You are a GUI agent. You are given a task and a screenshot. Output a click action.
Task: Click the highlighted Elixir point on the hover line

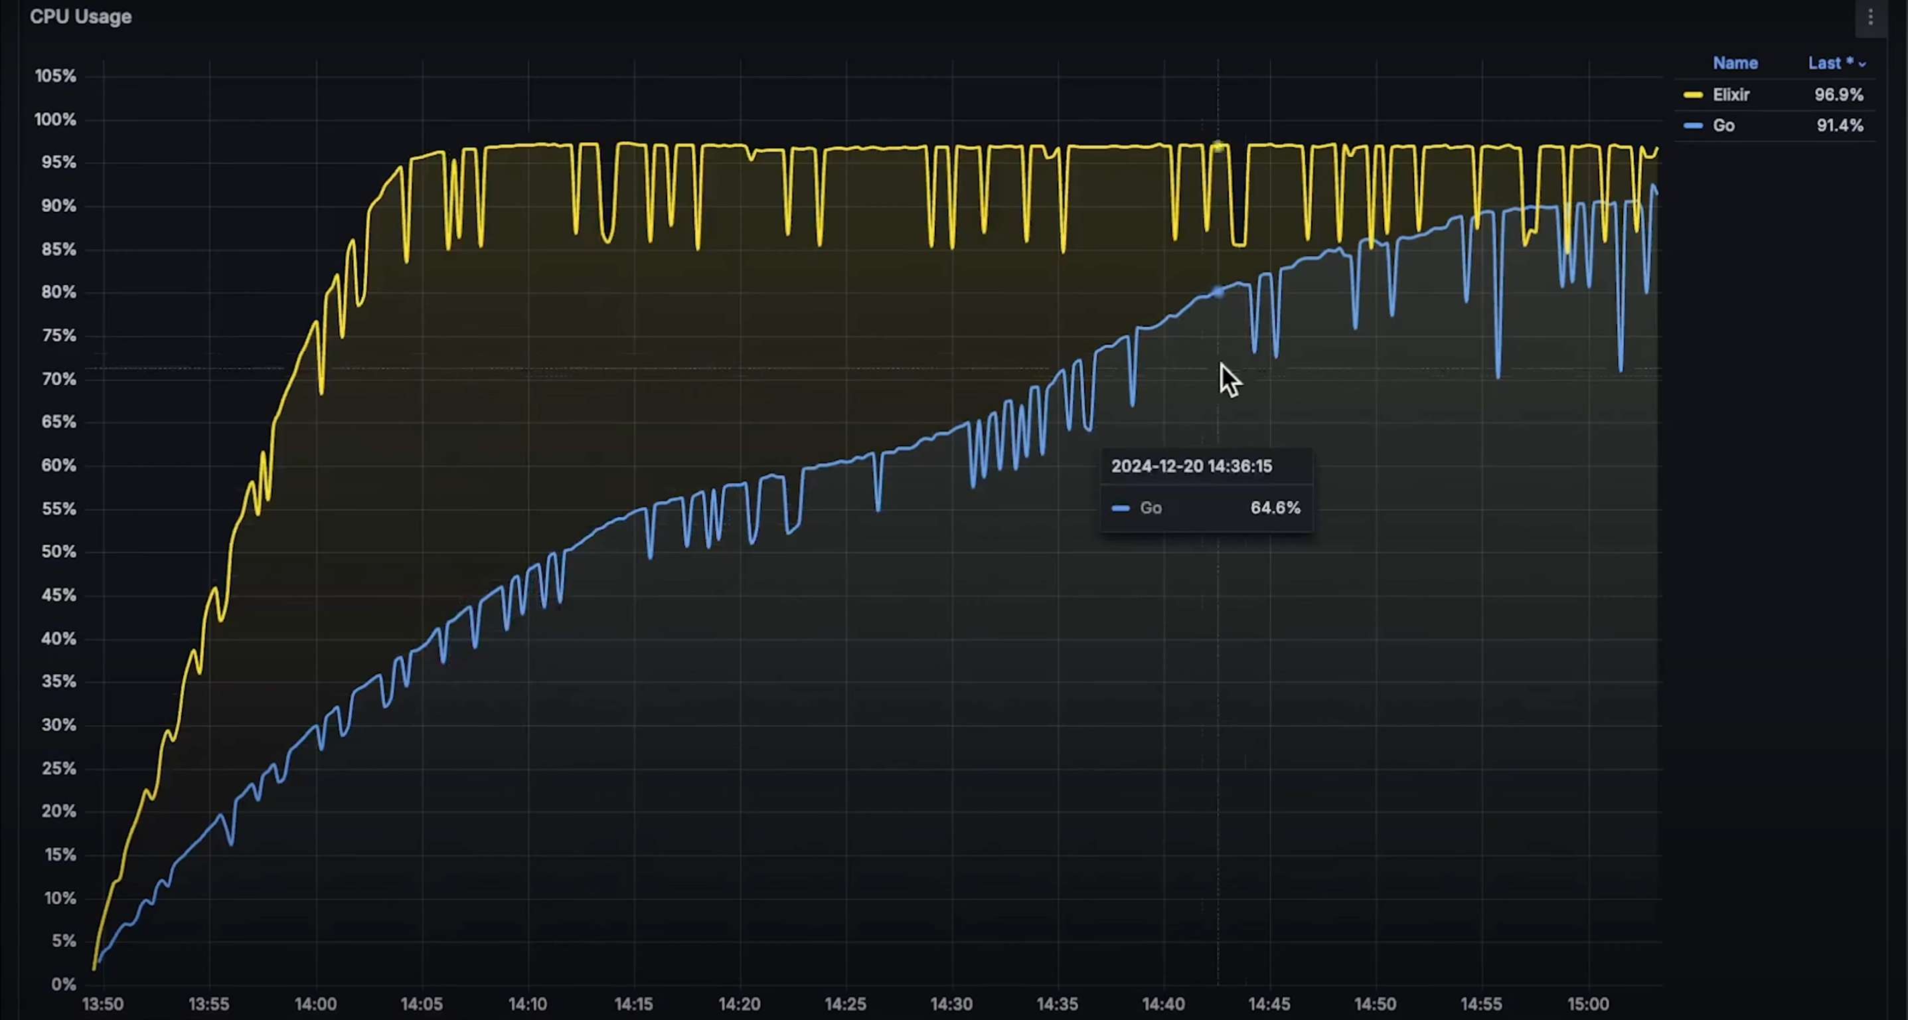tap(1218, 147)
